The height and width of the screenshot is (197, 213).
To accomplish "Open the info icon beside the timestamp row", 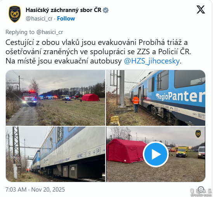I will coord(201,189).
